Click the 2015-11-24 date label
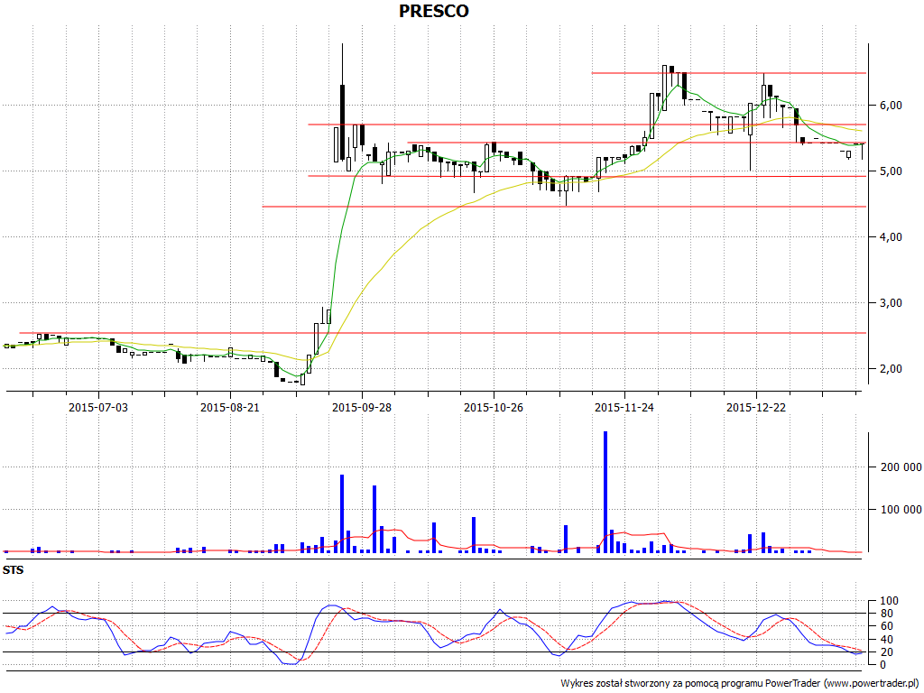The width and height of the screenshot is (924, 693). tap(624, 407)
